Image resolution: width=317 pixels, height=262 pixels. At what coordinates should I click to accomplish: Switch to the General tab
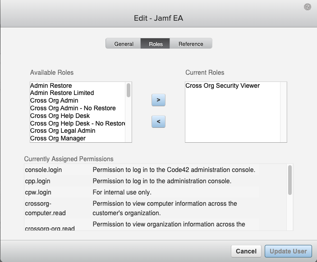coord(123,44)
